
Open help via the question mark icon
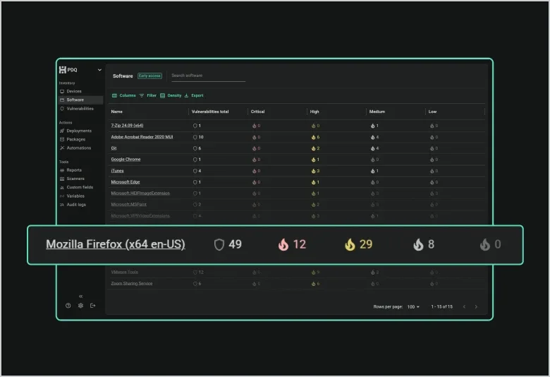(x=68, y=306)
